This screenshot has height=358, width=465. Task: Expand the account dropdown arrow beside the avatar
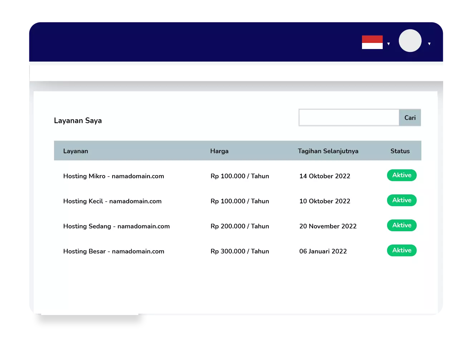(429, 44)
